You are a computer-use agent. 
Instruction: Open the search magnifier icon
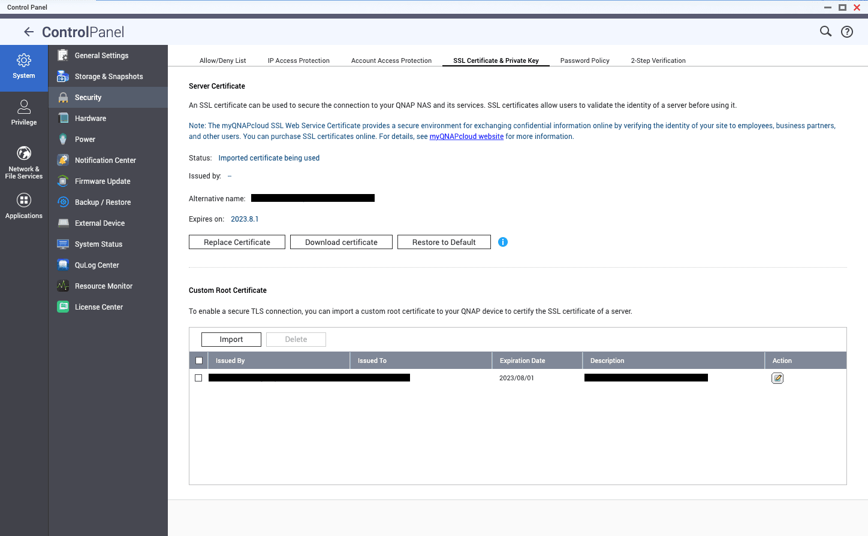[x=825, y=32]
